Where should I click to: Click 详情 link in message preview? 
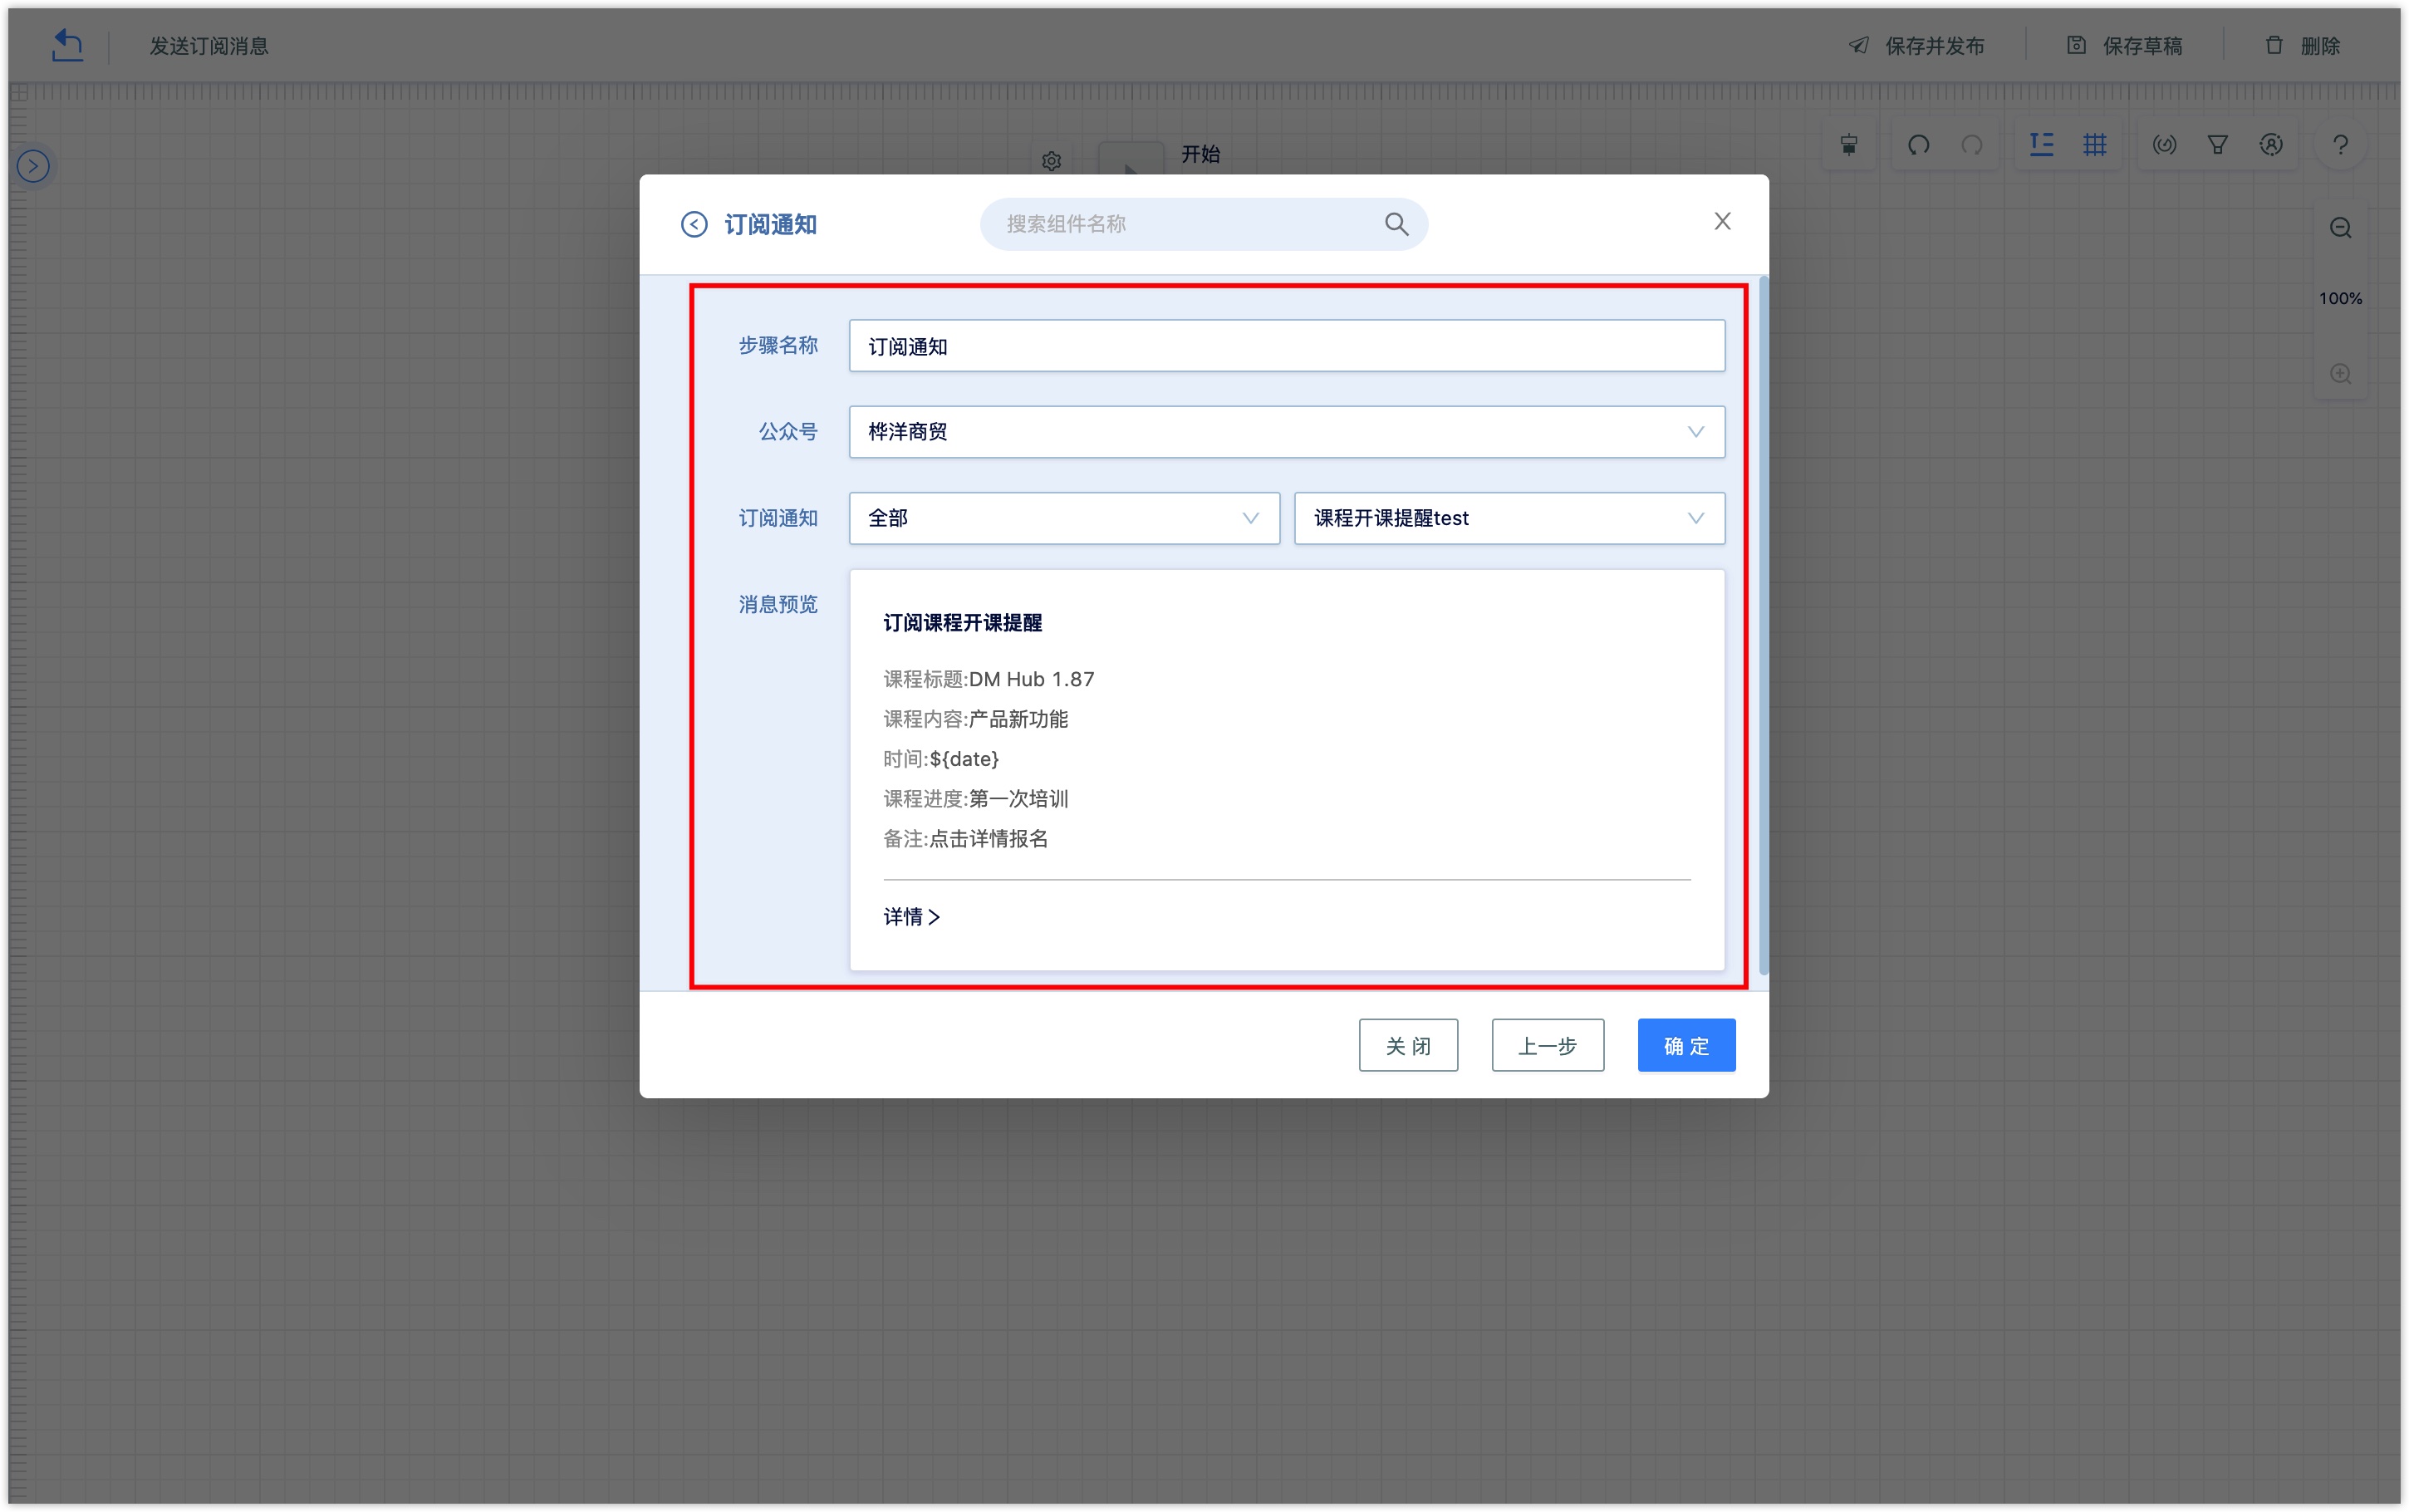pos(911,916)
